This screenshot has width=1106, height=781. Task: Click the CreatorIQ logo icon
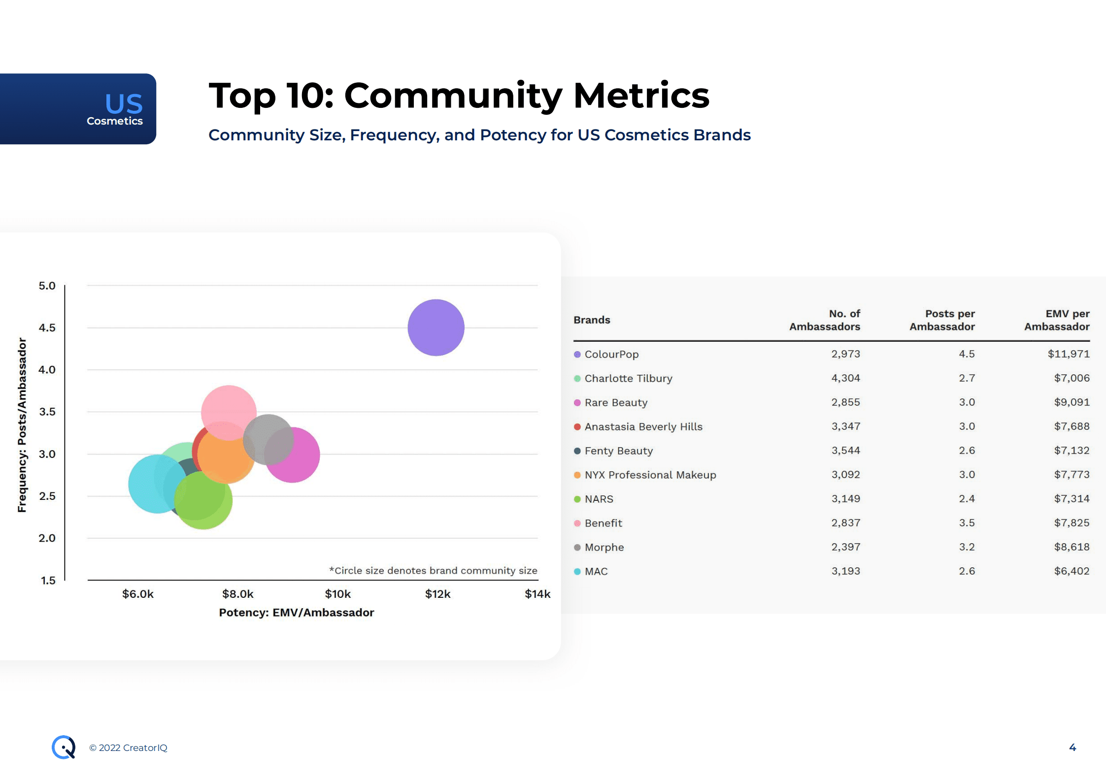click(64, 747)
